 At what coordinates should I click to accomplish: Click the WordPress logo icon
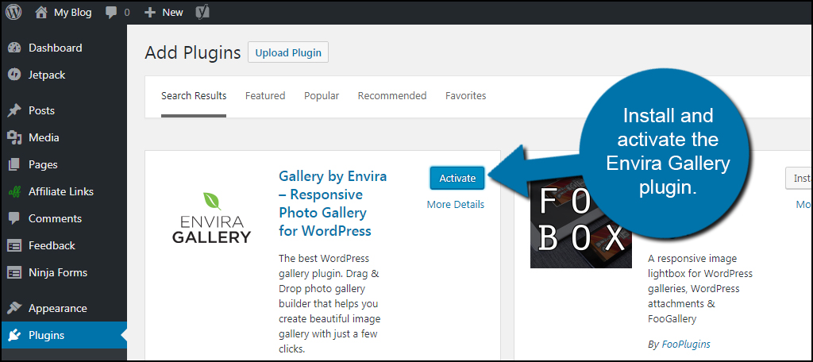[13, 13]
